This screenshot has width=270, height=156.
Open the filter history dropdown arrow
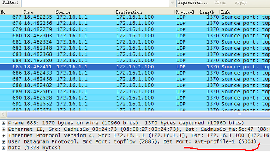(x=172, y=3)
